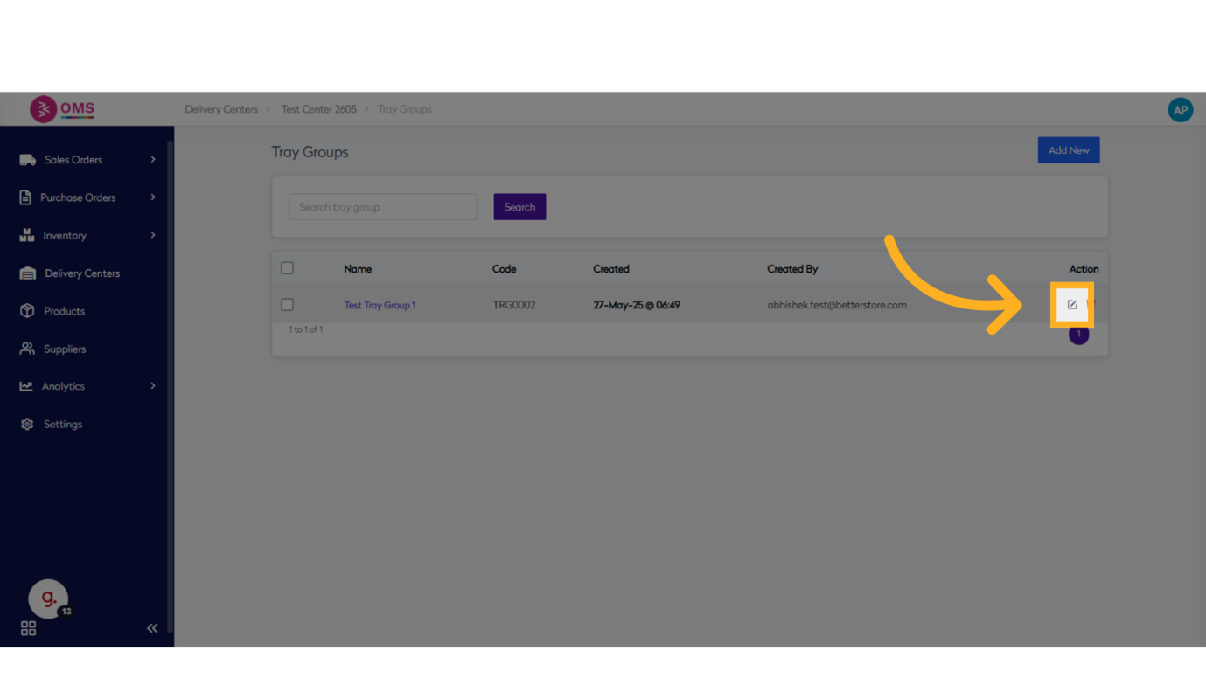
Task: Click the Delivery Centers sidebar icon
Action: (x=27, y=273)
